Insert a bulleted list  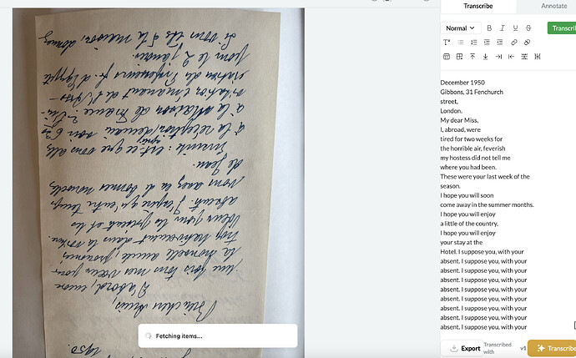coord(461,43)
